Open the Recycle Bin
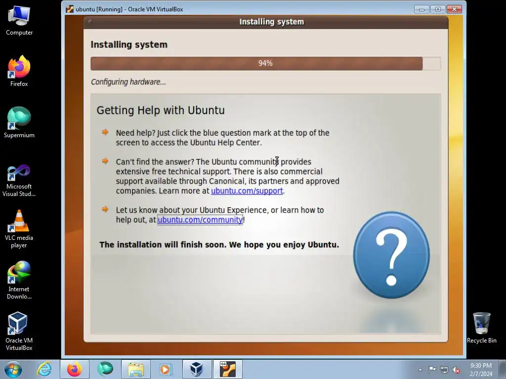The width and height of the screenshot is (506, 379). [x=481, y=328]
